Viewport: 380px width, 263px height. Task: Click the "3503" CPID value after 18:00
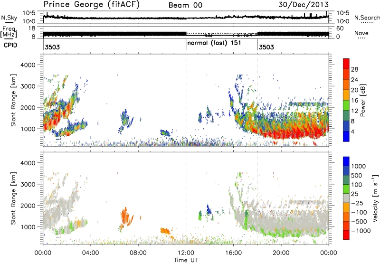tap(266, 47)
